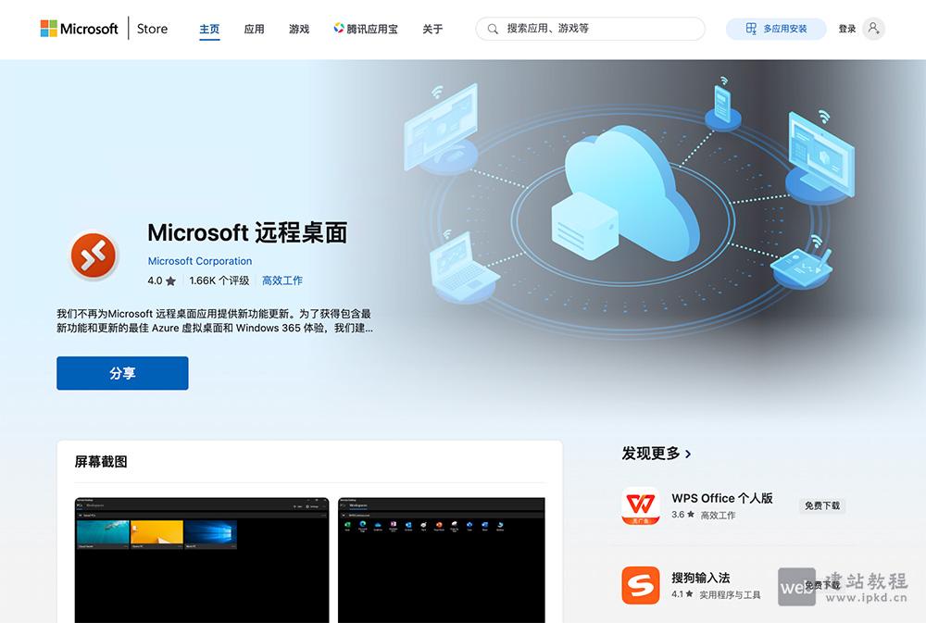Click the 分享 button
Viewport: 926px width, 623px height.
click(122, 373)
